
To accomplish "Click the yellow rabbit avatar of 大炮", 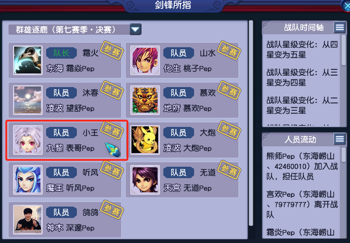I will pyautogui.click(x=145, y=140).
